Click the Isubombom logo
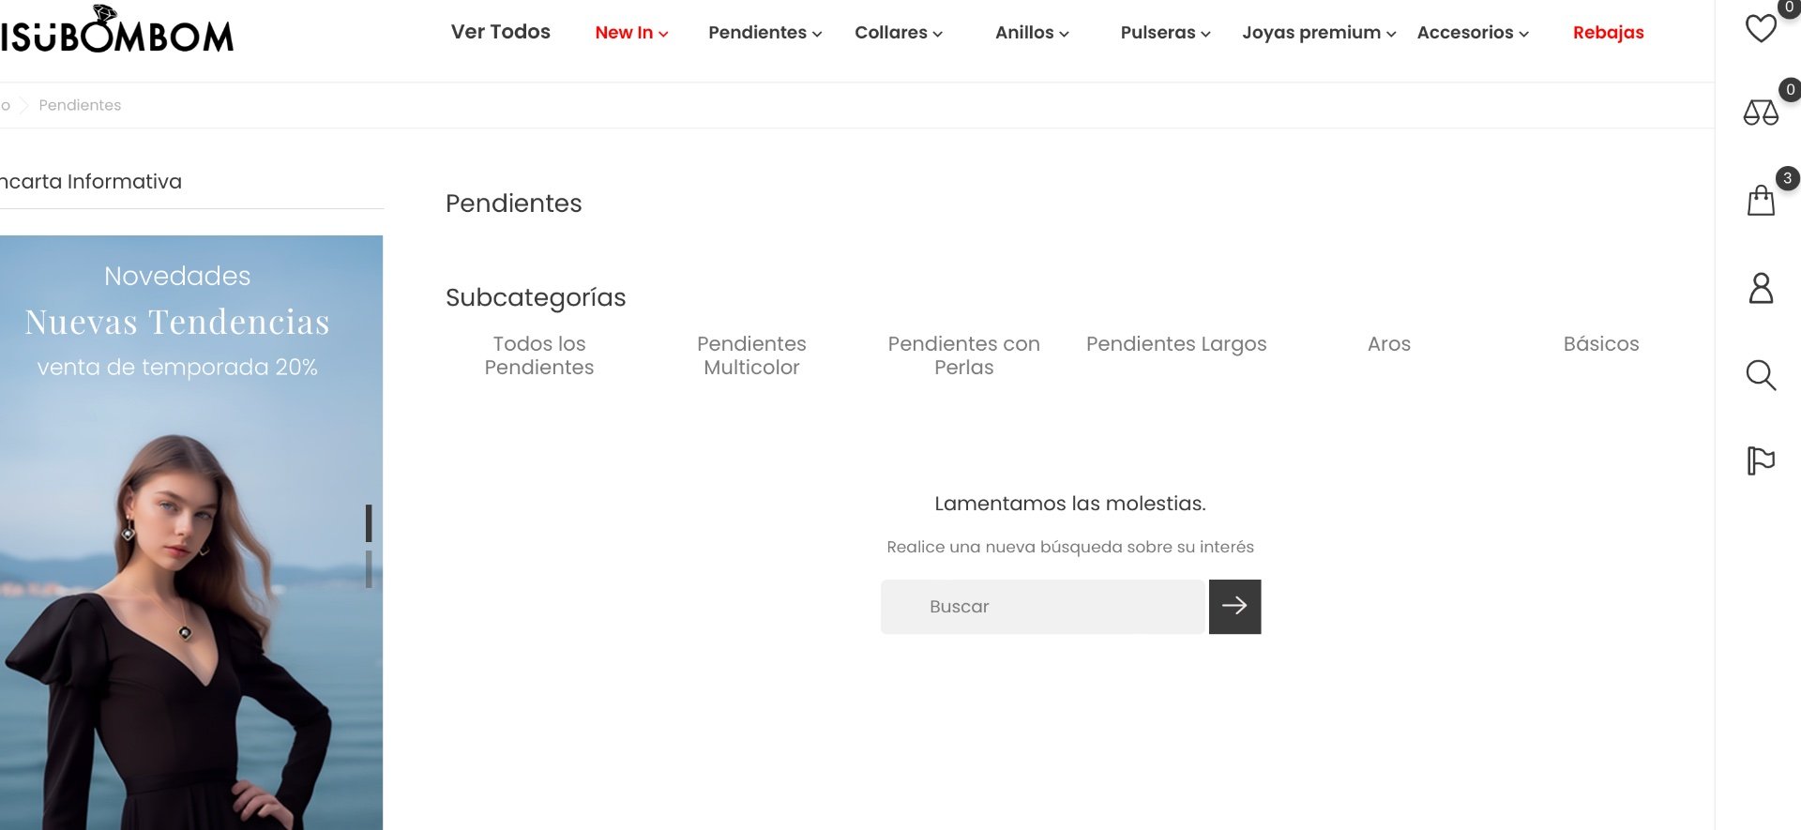1801x830 pixels. [116, 30]
